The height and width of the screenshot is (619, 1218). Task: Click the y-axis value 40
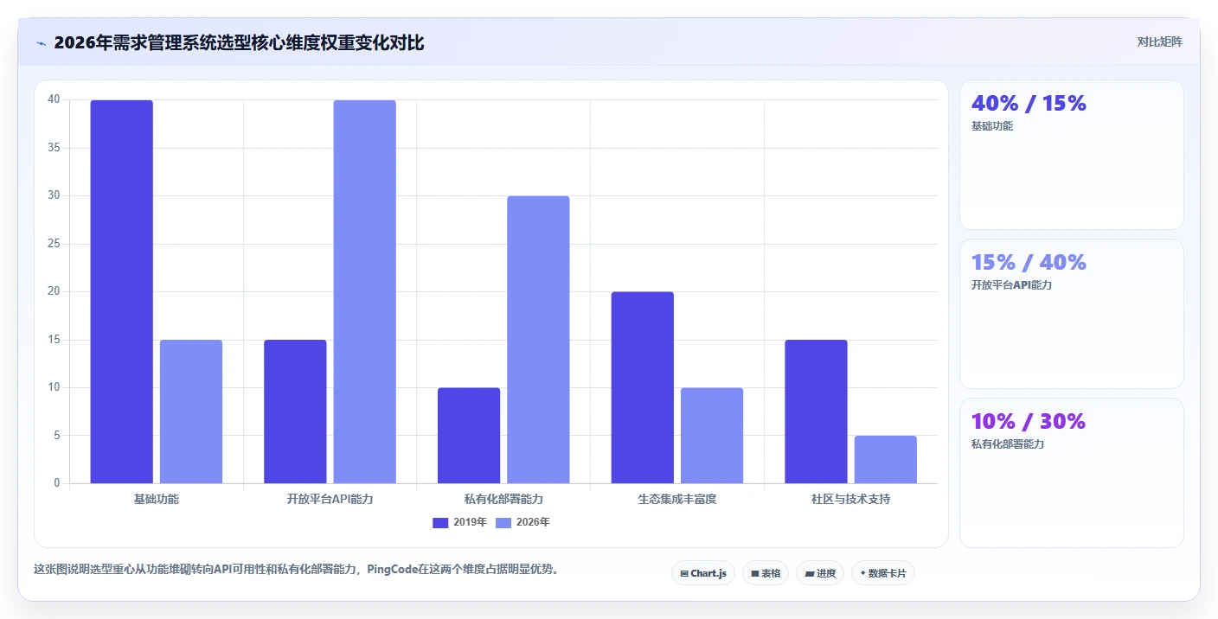54,99
